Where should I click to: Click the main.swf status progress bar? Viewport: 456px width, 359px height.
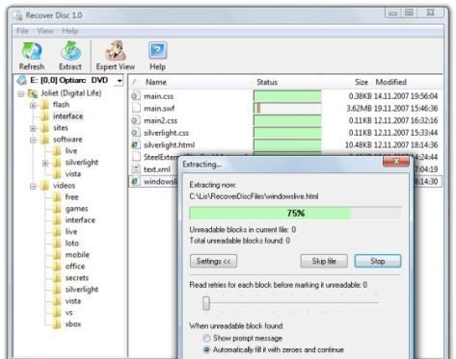pyautogui.click(x=287, y=108)
